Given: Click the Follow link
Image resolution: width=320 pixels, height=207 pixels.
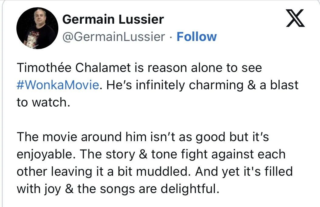Looking at the screenshot, I should (x=197, y=37).
